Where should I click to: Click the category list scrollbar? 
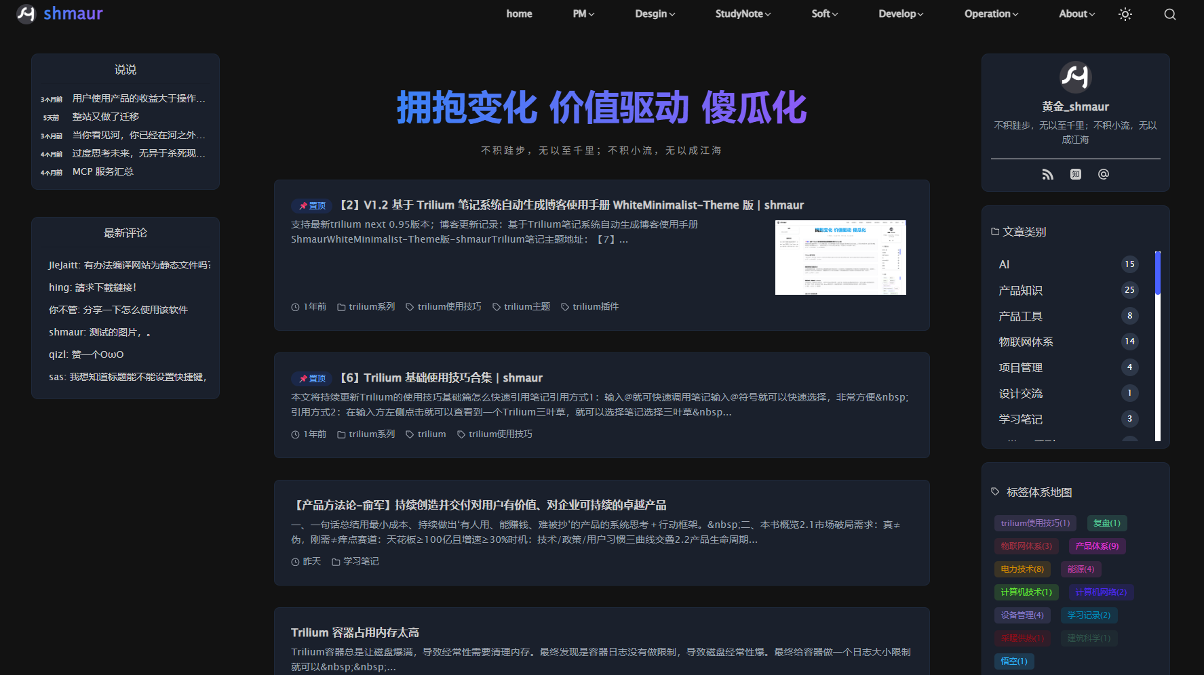pyautogui.click(x=1157, y=346)
